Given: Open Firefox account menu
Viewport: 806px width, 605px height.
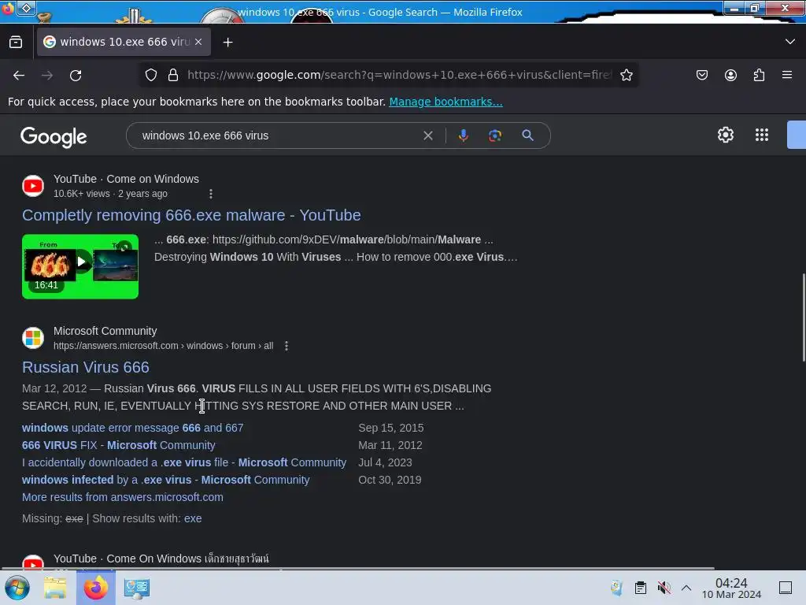Looking at the screenshot, I should click(730, 75).
